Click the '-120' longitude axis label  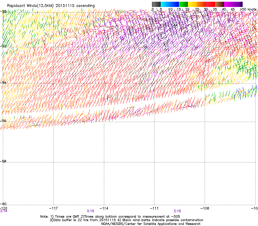pos(3,208)
